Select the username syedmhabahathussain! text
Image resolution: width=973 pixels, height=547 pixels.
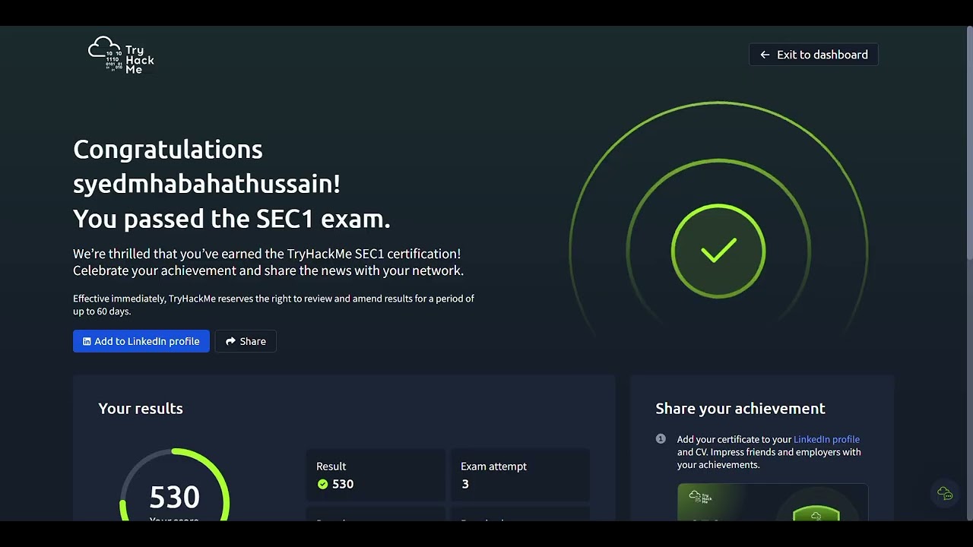click(x=207, y=184)
